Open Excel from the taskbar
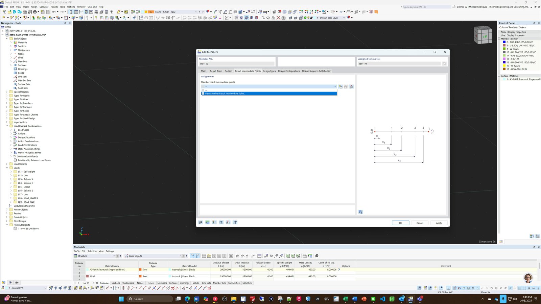The height and width of the screenshot is (304, 541). coord(345,299)
